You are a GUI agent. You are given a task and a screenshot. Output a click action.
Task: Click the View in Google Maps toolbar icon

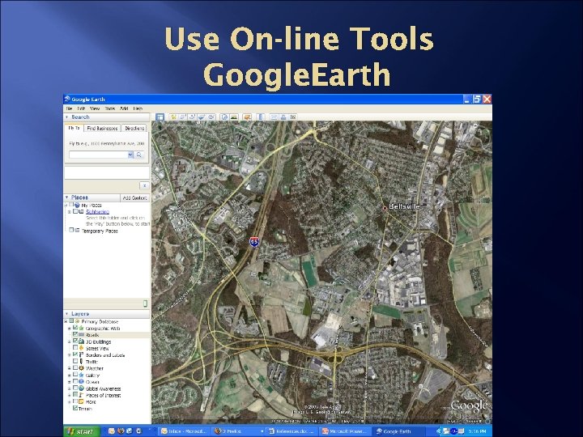(293, 117)
